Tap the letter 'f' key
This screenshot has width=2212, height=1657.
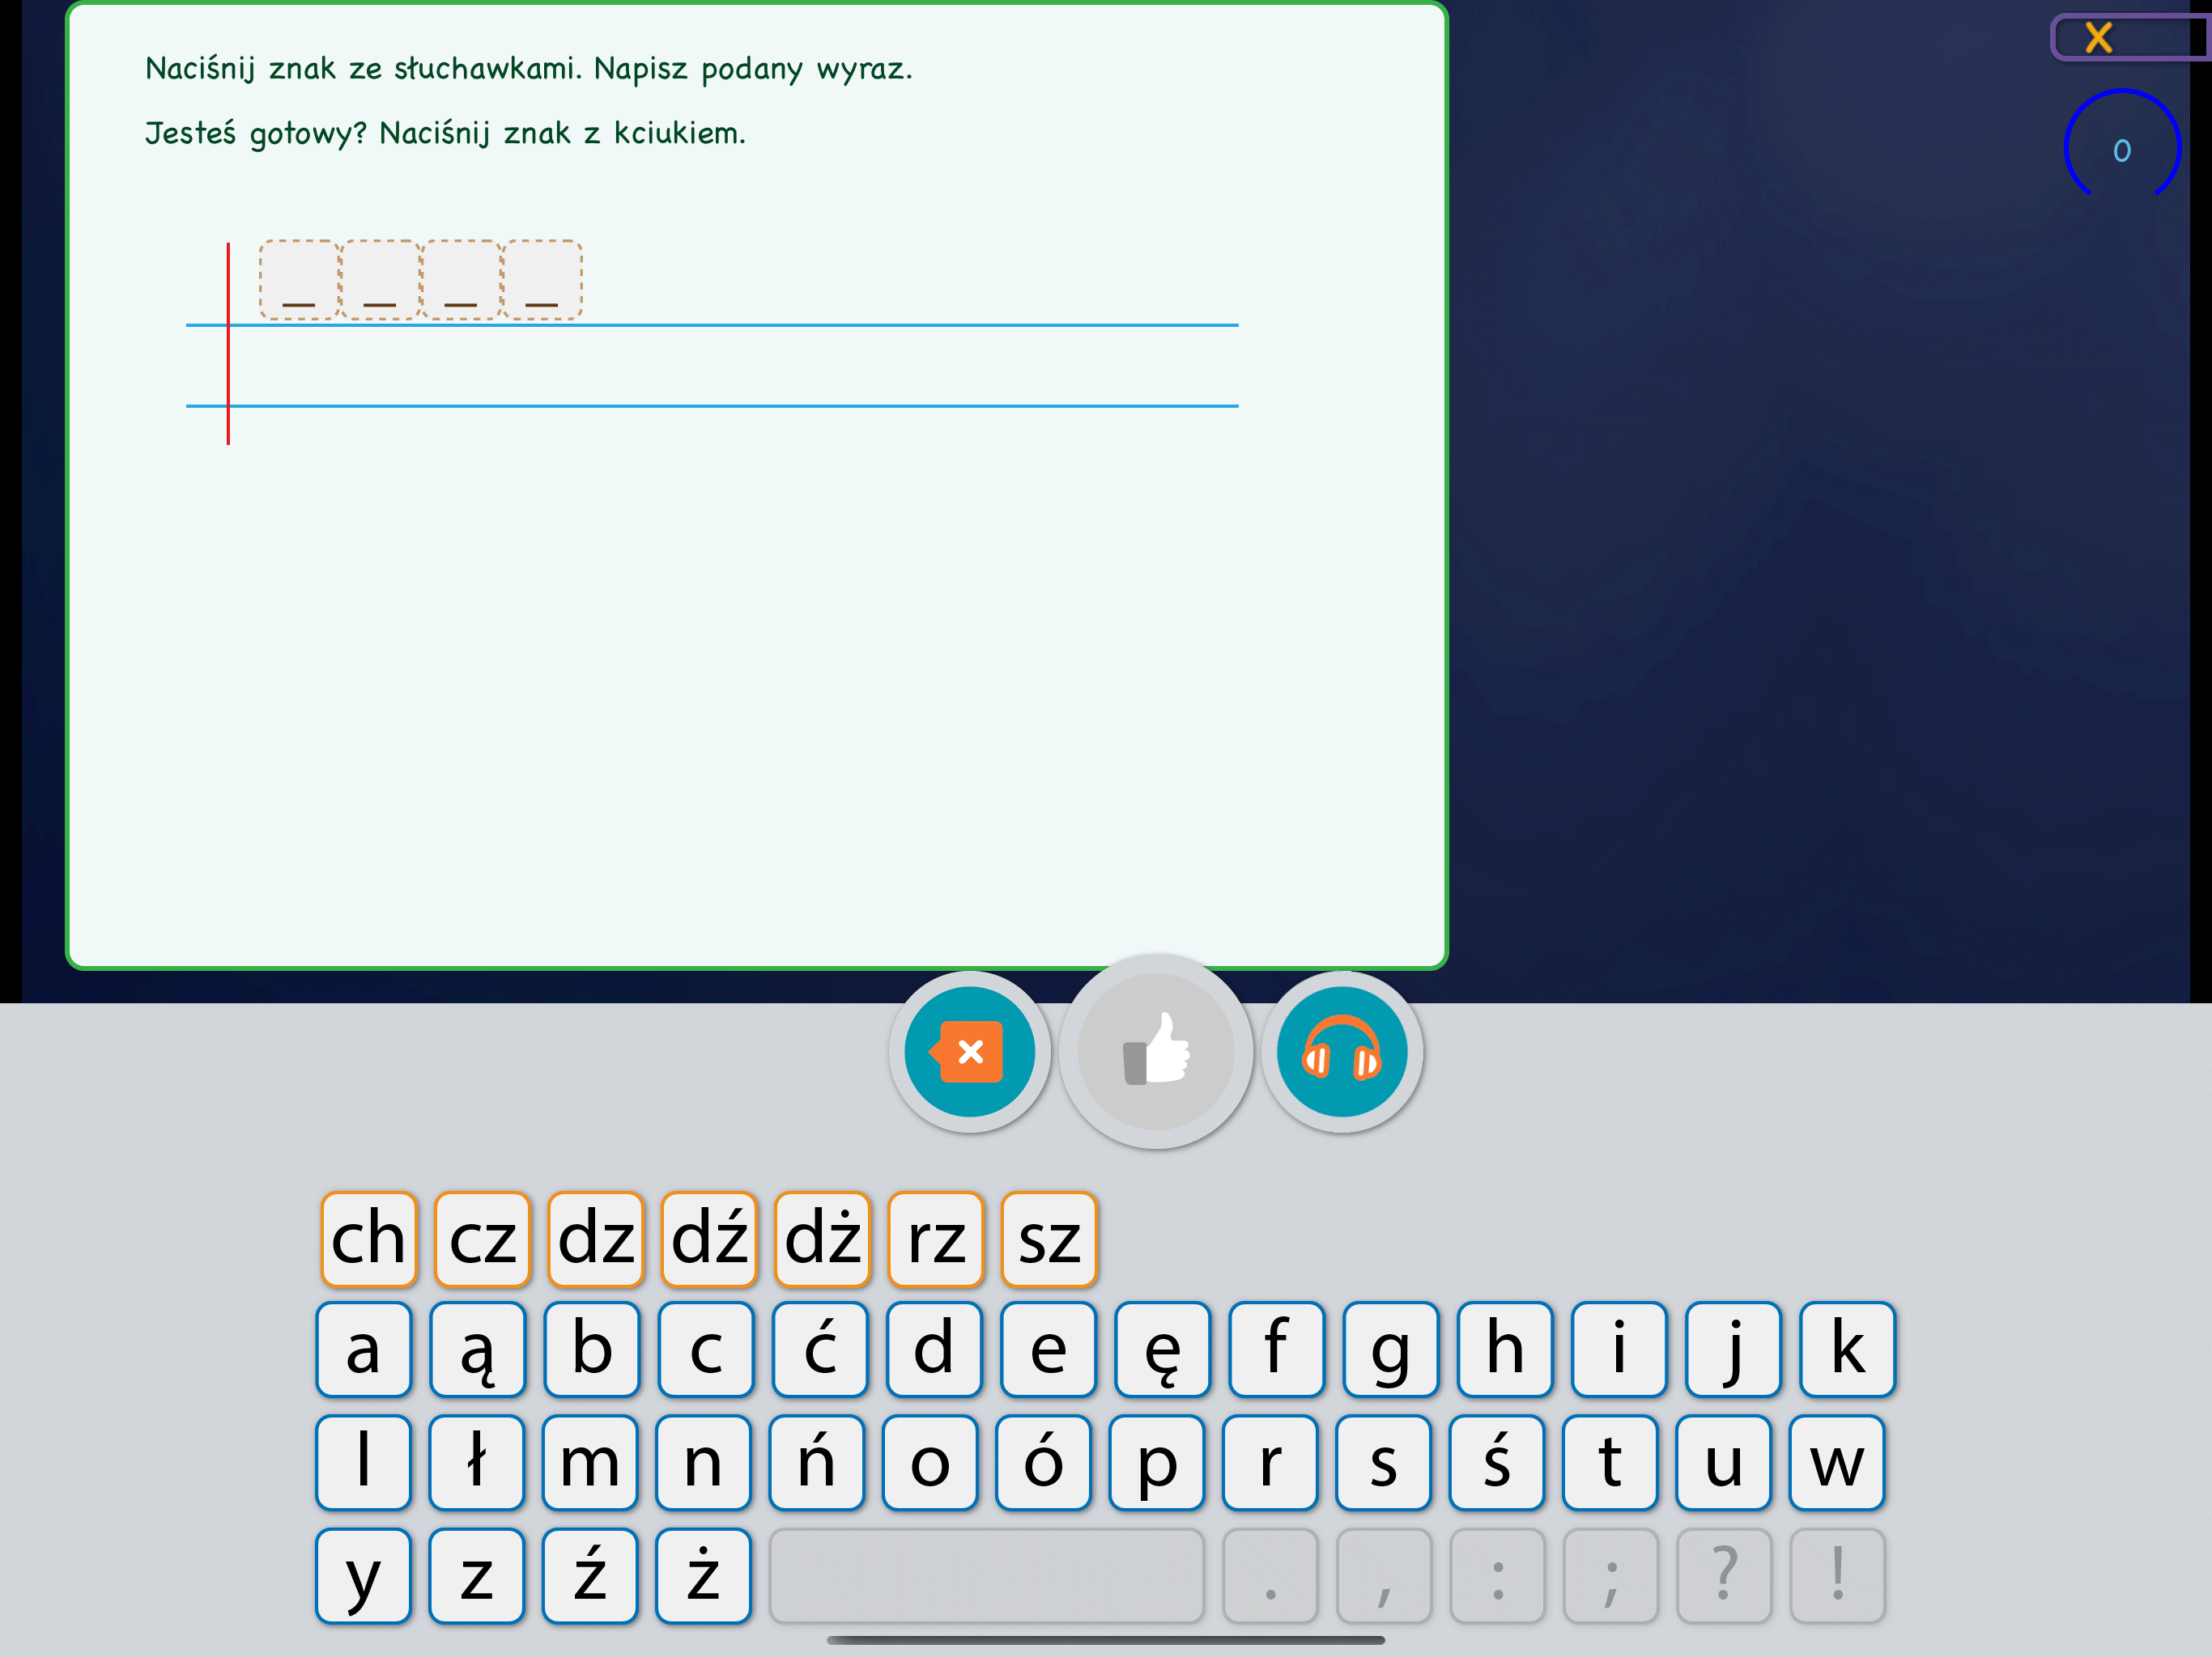click(x=1276, y=1350)
